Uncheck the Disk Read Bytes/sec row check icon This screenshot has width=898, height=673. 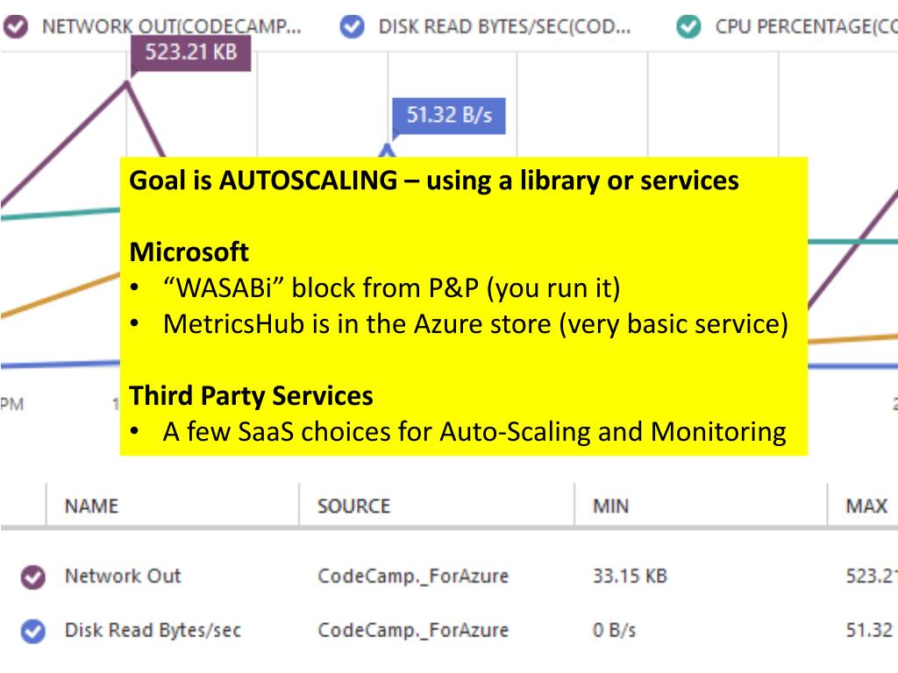32,631
